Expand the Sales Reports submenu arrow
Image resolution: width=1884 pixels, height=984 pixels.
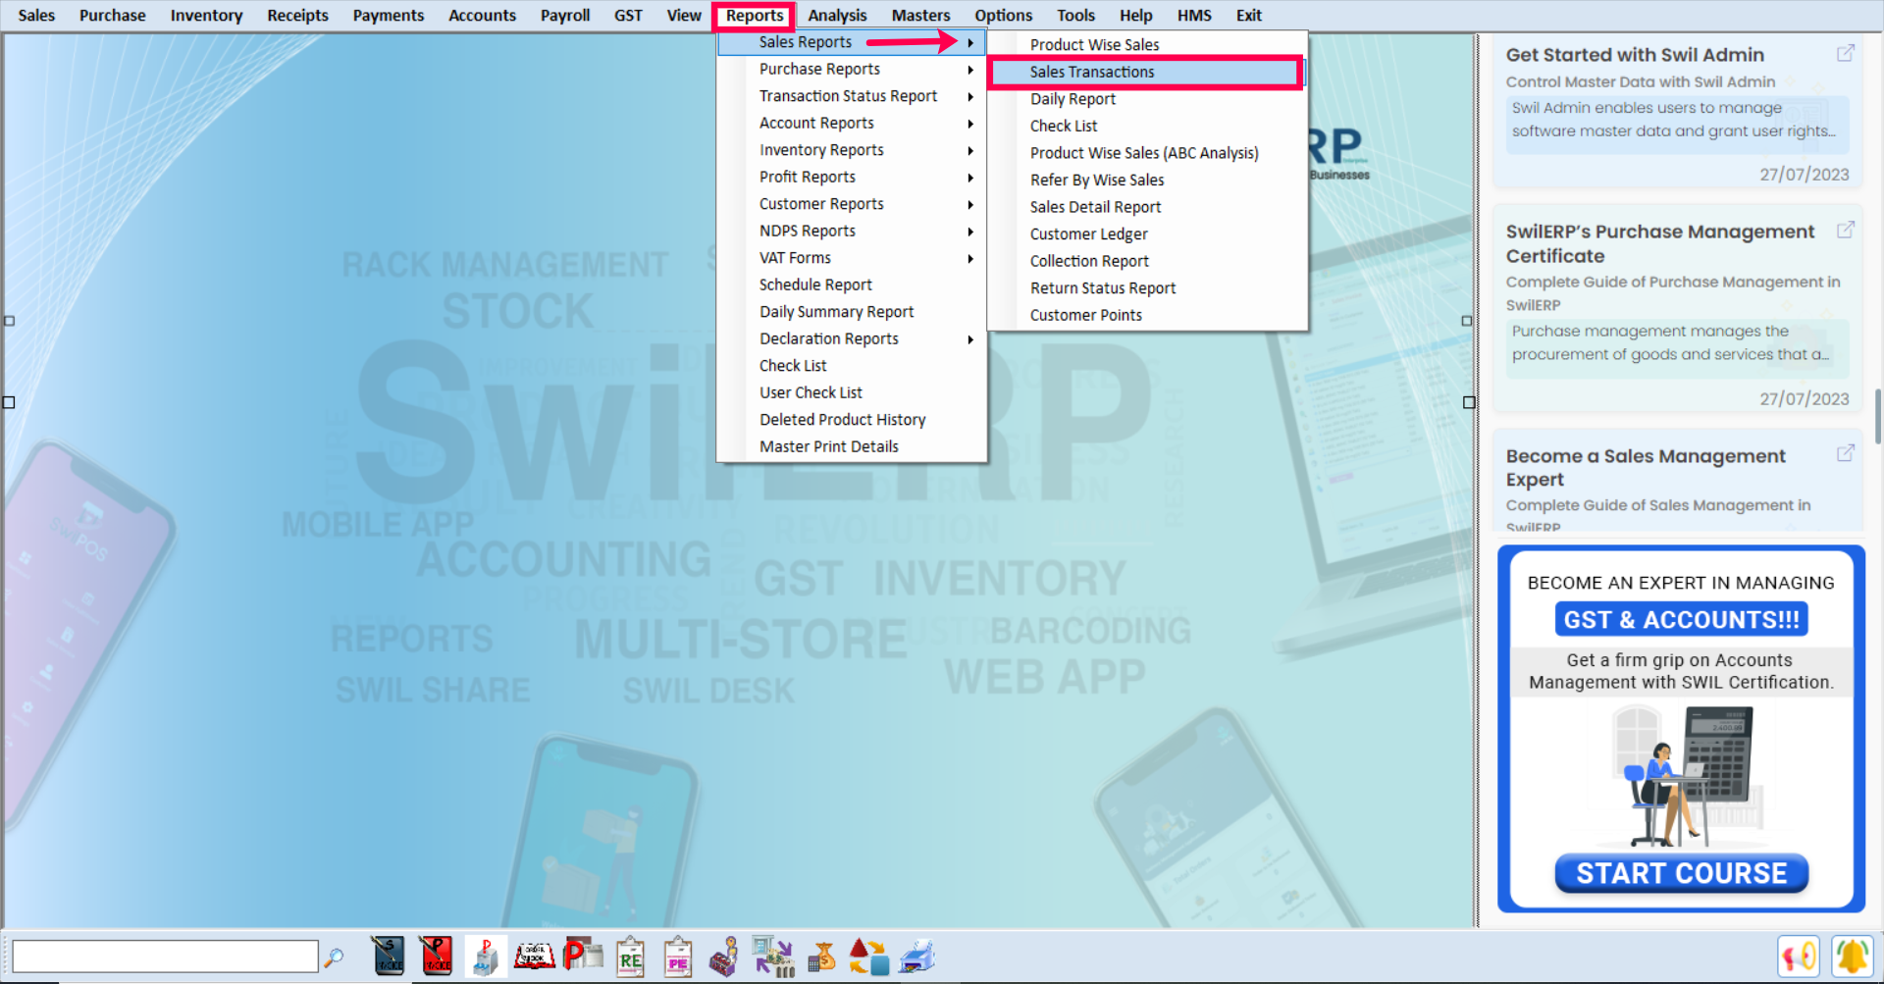click(970, 42)
